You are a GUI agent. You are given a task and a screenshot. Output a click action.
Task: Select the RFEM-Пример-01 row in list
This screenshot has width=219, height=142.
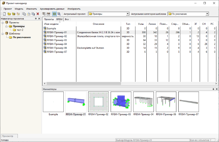click(x=130, y=32)
